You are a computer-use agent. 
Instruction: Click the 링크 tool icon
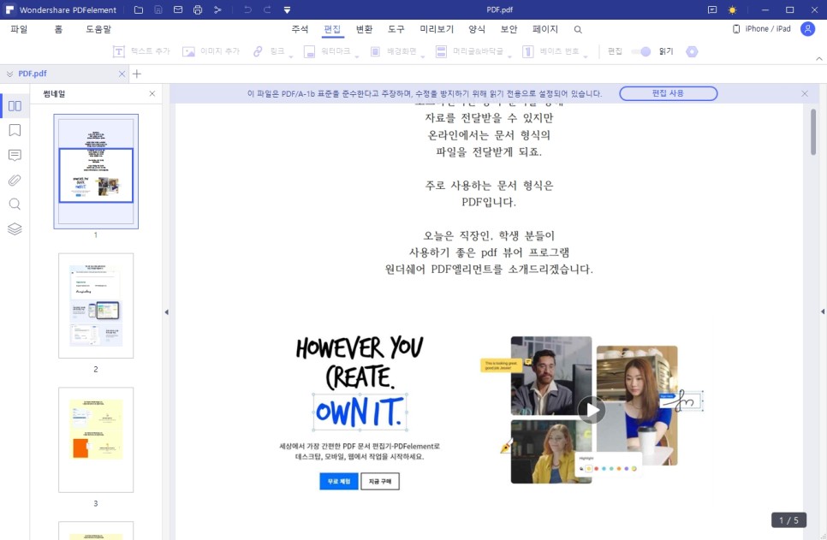tap(258, 51)
